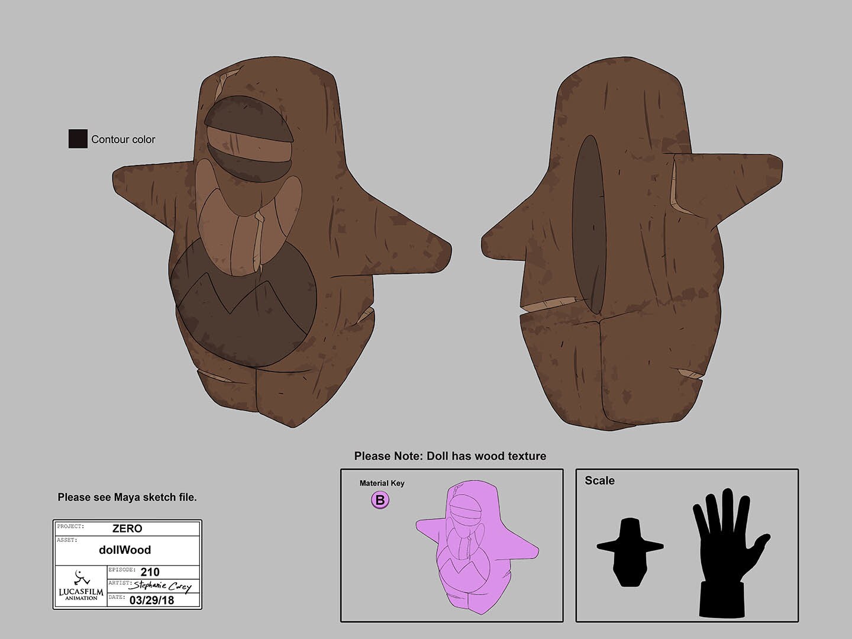Click the date '03/29/18'
Viewport: 852px width, 639px height.
click(x=152, y=600)
